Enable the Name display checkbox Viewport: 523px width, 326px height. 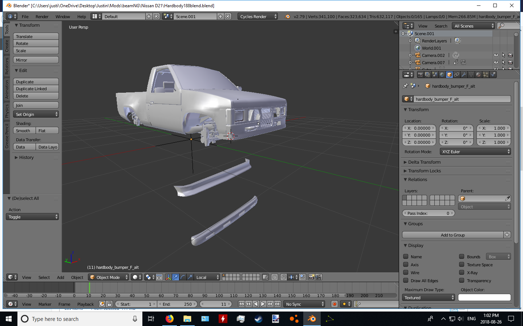coord(406,256)
